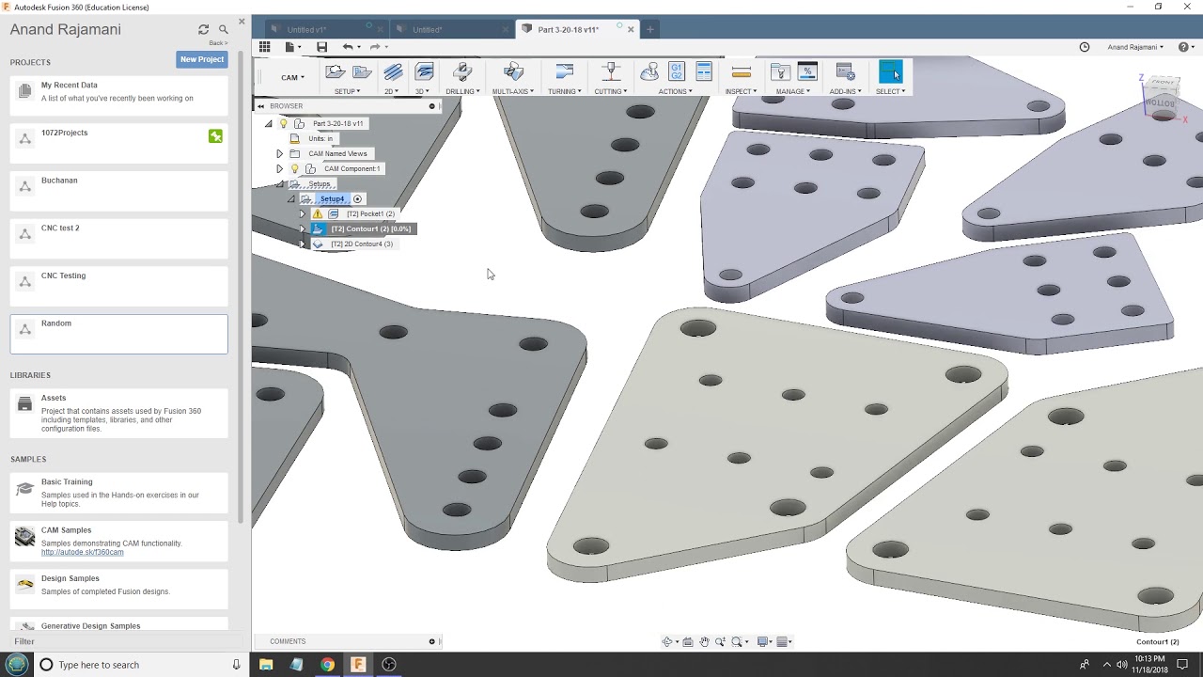This screenshot has width=1203, height=677.
Task: Click the Turning operations icon
Action: pos(564,72)
